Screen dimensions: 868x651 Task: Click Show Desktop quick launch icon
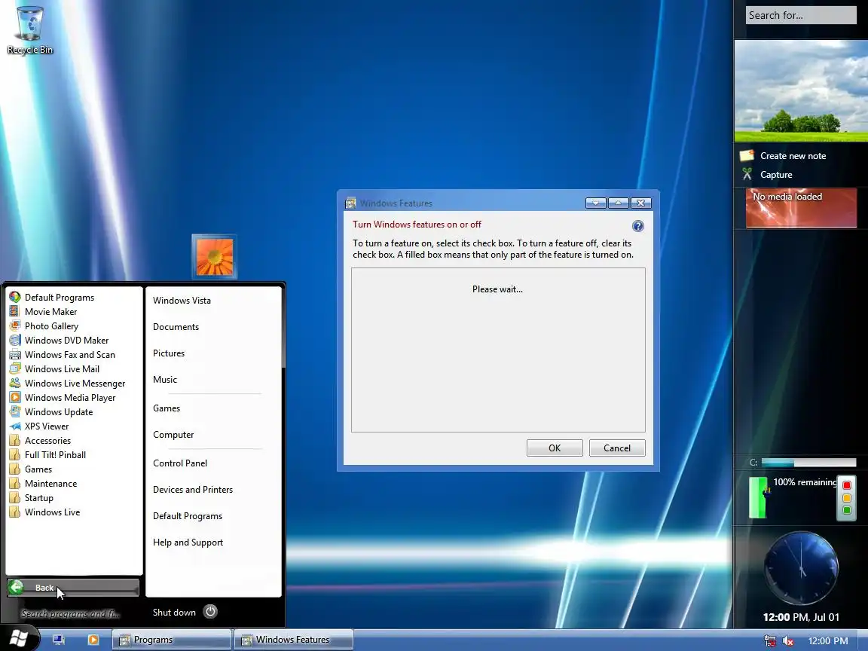coord(59,640)
